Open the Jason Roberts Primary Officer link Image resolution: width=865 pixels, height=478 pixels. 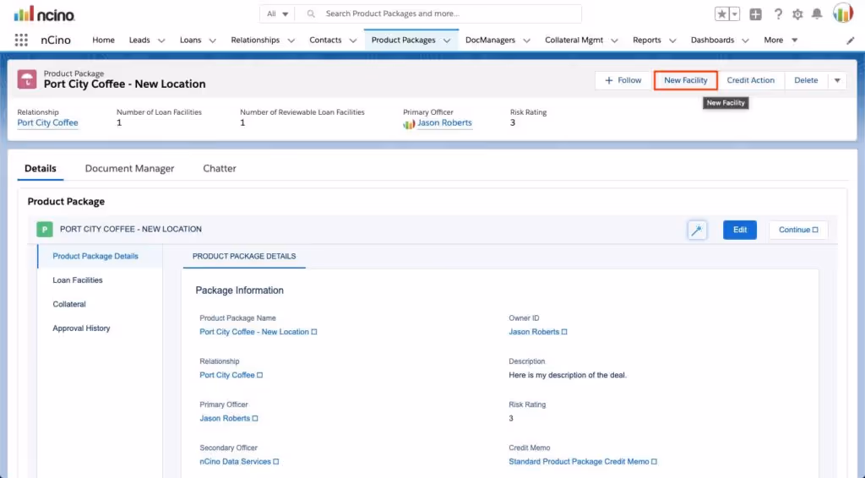(x=444, y=123)
